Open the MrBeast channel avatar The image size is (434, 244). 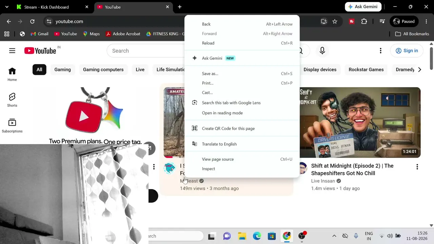(170, 168)
